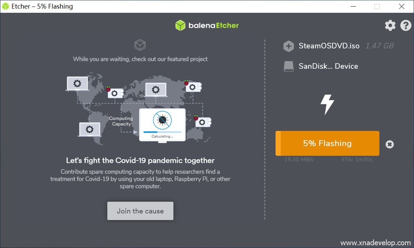Click the Join the cause button
Viewport: 414px width, 248px height.
click(x=140, y=211)
